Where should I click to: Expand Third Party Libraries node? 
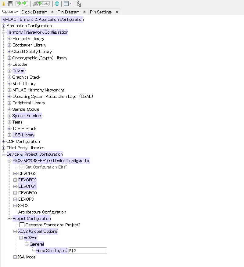pyautogui.click(x=4, y=148)
